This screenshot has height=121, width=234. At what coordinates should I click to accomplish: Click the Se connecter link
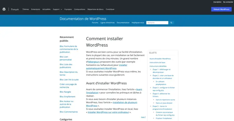pos(228,2)
